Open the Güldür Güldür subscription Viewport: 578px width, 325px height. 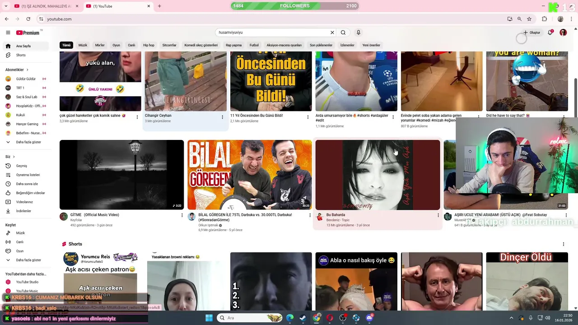pyautogui.click(x=25, y=79)
